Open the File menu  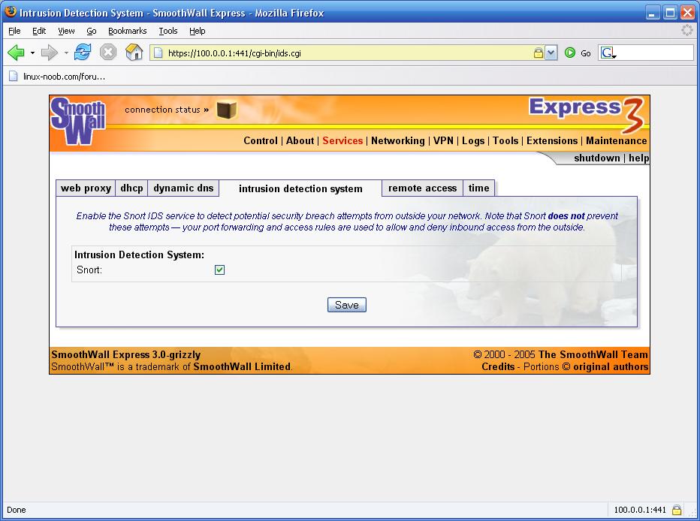click(x=14, y=31)
